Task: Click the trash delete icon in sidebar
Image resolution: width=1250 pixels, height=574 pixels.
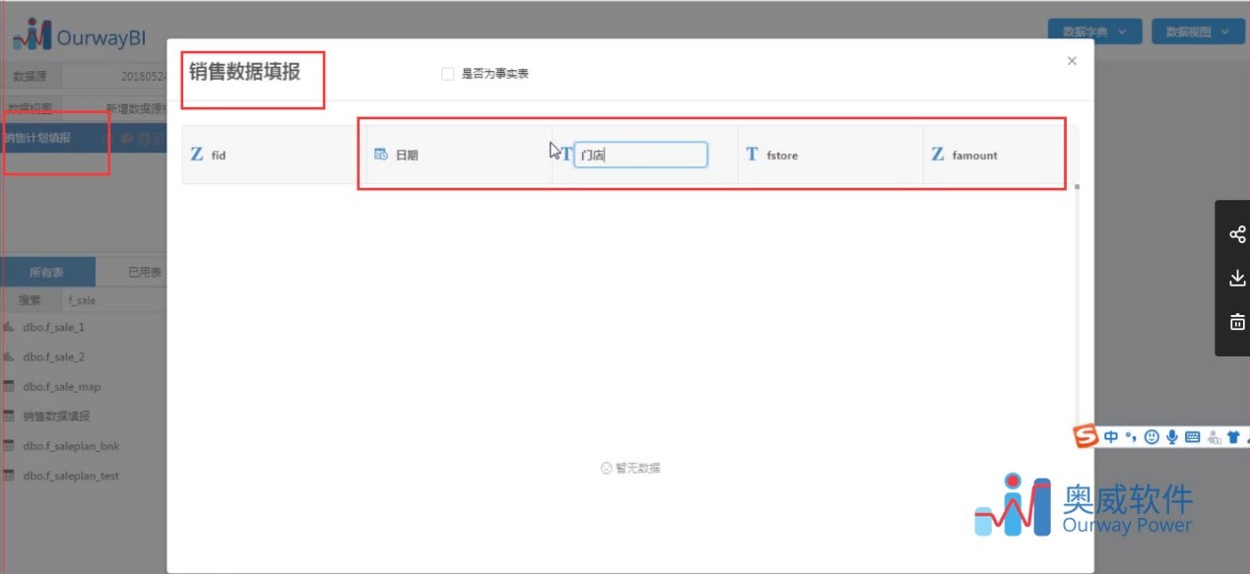Action: pos(1237,322)
